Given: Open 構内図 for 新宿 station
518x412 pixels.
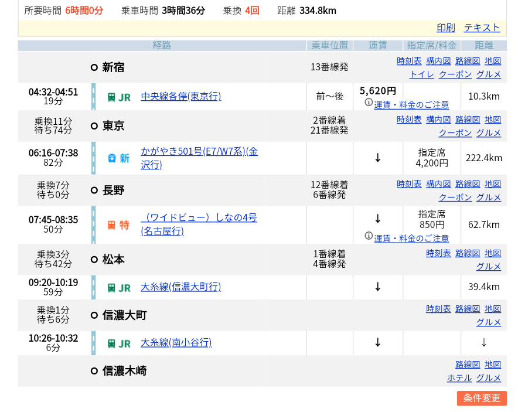Looking at the screenshot, I should point(438,61).
